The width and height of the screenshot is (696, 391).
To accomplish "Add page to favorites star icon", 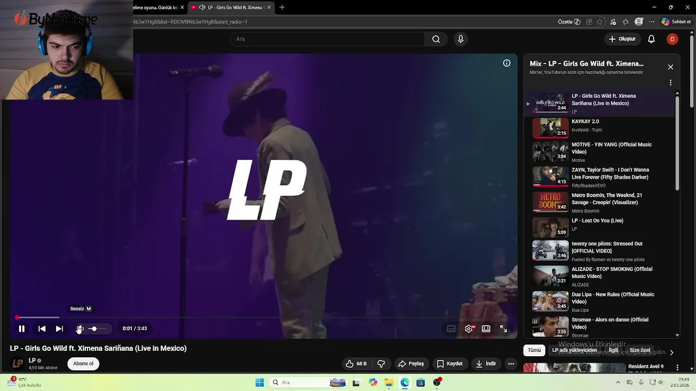I will (x=600, y=22).
